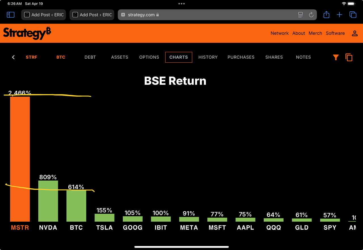
Task: Tap the Wi-Fi status icon
Action: 344,4
